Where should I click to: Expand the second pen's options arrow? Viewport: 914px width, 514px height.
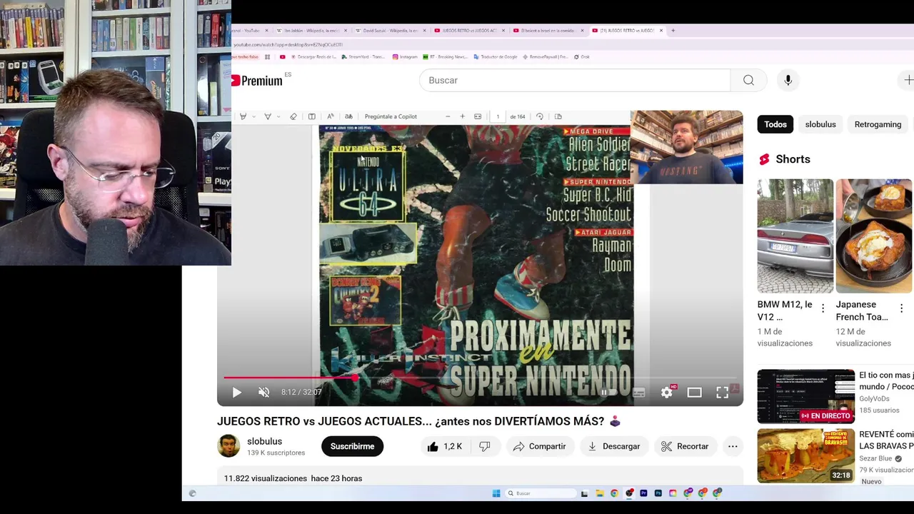278,116
